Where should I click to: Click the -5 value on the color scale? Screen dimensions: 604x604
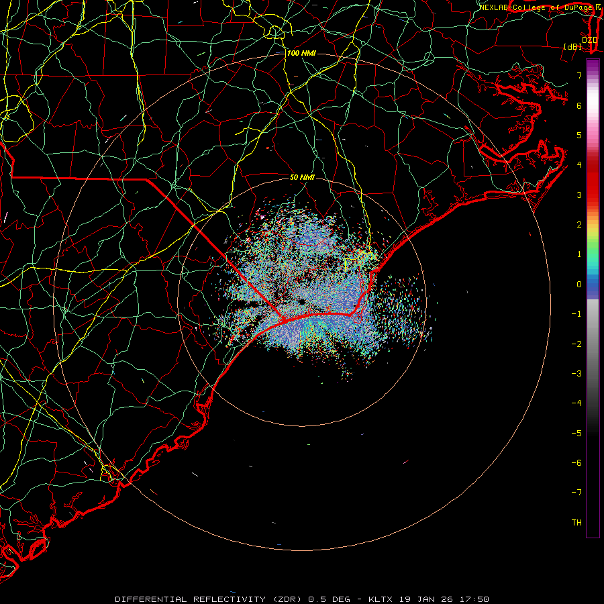tap(576, 434)
